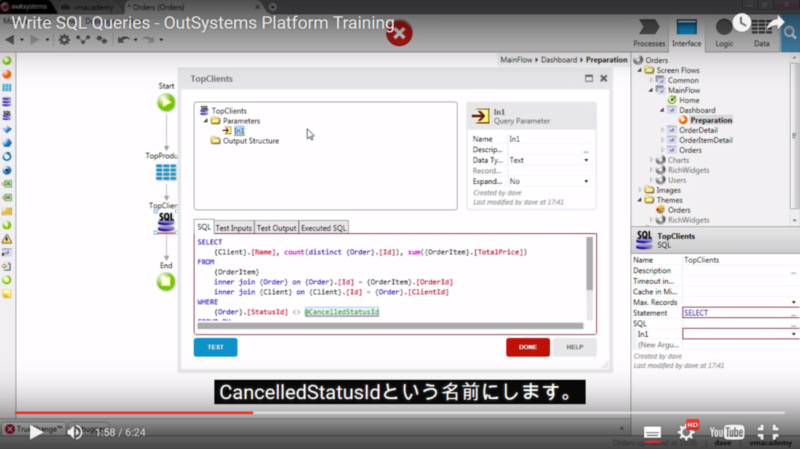The image size is (800, 449).
Task: Open the Test Output tab
Action: coord(276,228)
